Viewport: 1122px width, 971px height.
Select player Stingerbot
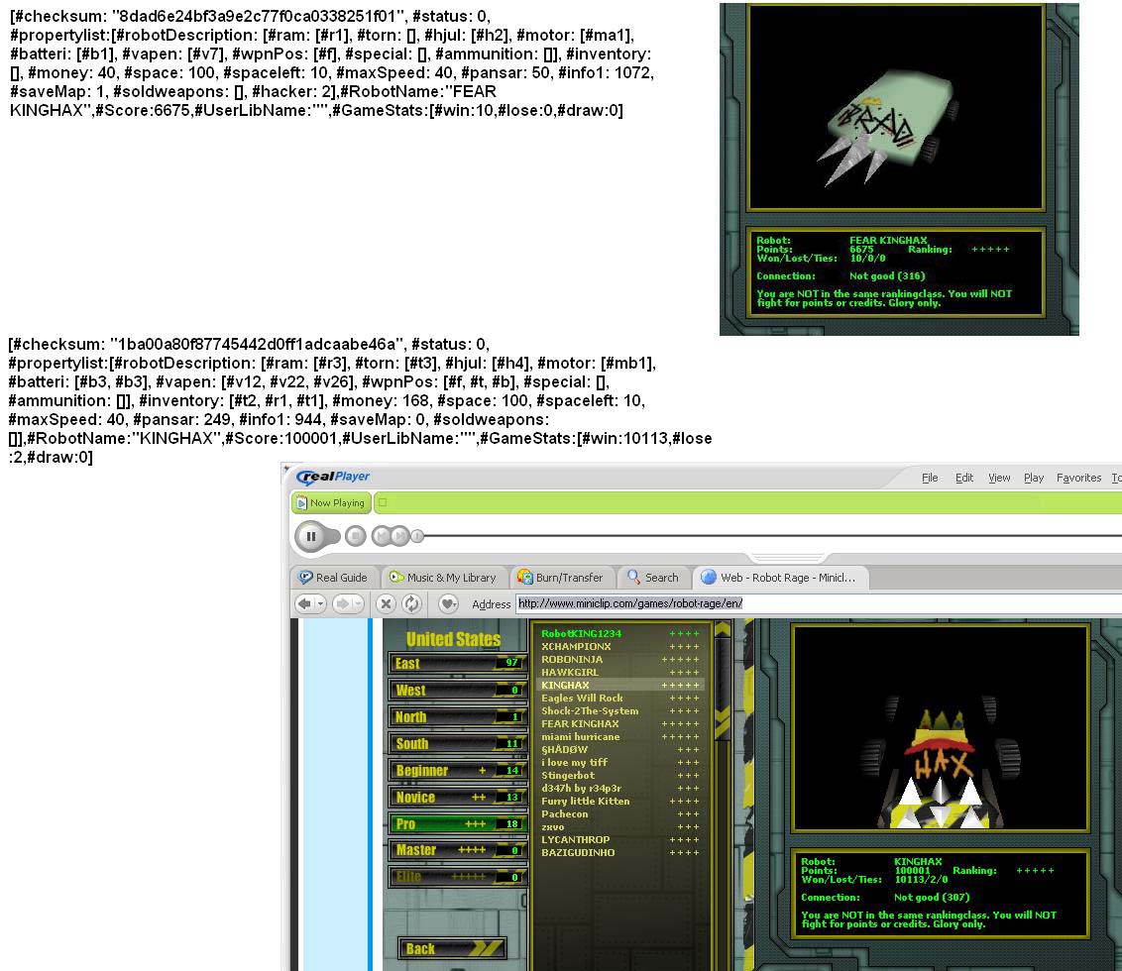click(x=619, y=775)
